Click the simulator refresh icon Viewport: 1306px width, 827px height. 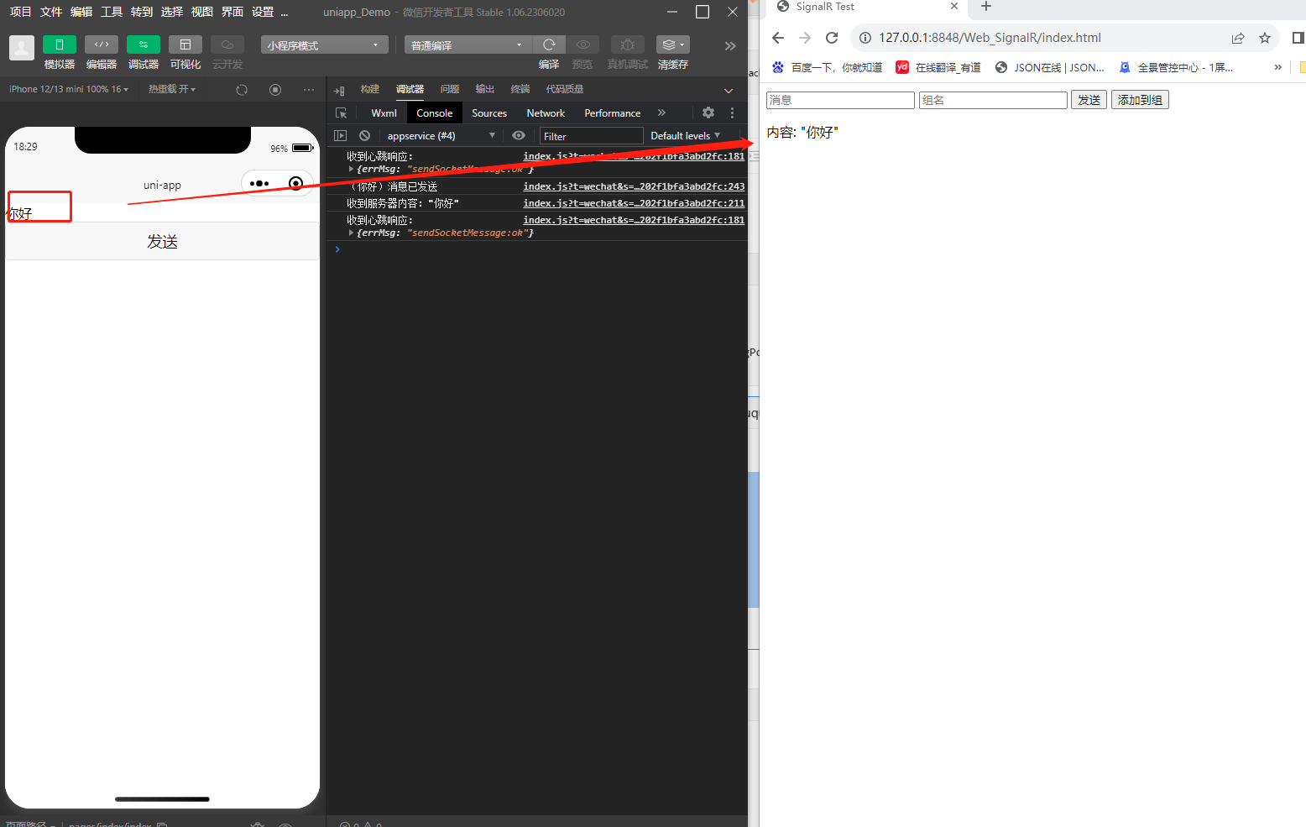242,89
